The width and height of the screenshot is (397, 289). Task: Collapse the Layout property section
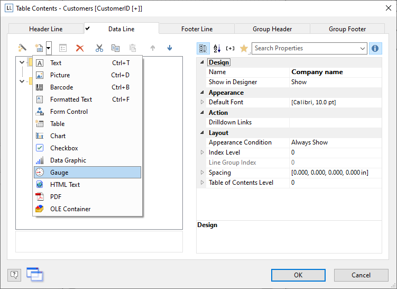pyautogui.click(x=202, y=133)
